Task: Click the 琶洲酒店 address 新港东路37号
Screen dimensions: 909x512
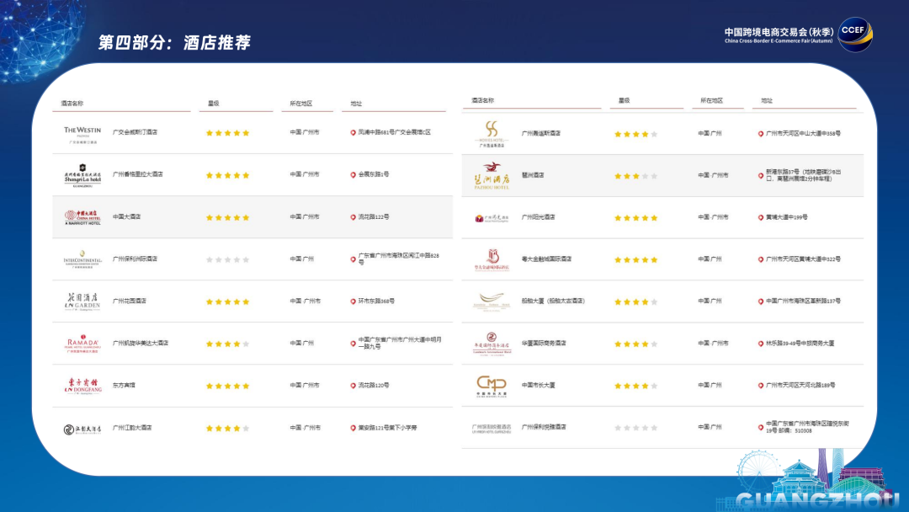Action: click(x=803, y=175)
